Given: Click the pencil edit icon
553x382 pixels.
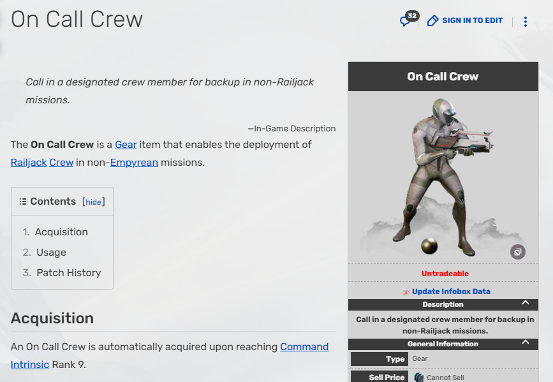Looking at the screenshot, I should pos(432,21).
